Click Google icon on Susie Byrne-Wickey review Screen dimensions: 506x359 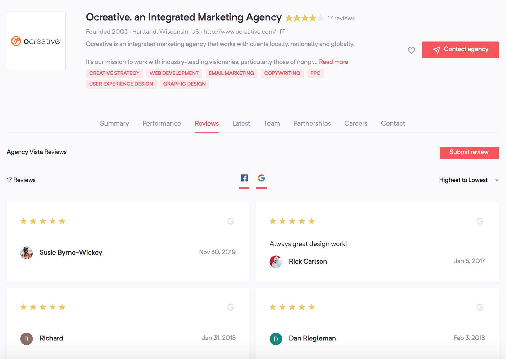(231, 221)
